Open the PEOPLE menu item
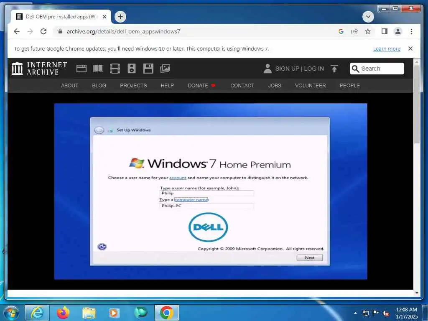The height and width of the screenshot is (321, 428). coord(350,85)
